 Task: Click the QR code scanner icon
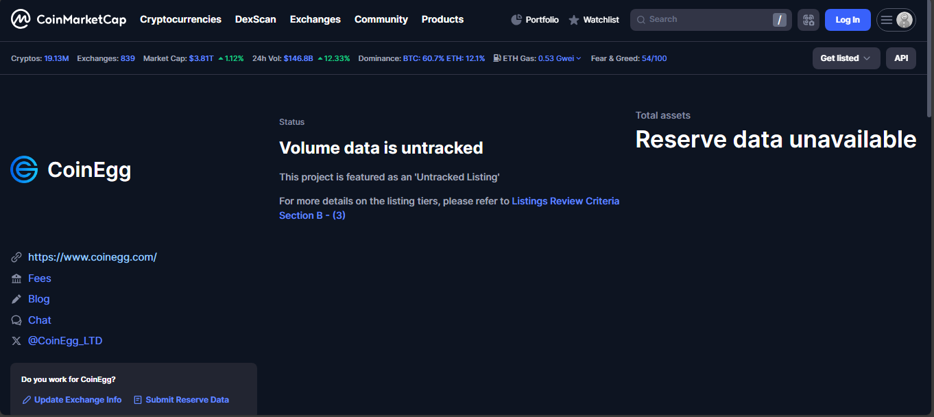coord(809,20)
